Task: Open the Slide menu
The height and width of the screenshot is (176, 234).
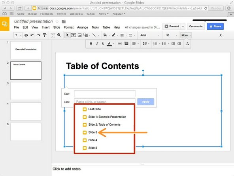Action: click(57, 27)
